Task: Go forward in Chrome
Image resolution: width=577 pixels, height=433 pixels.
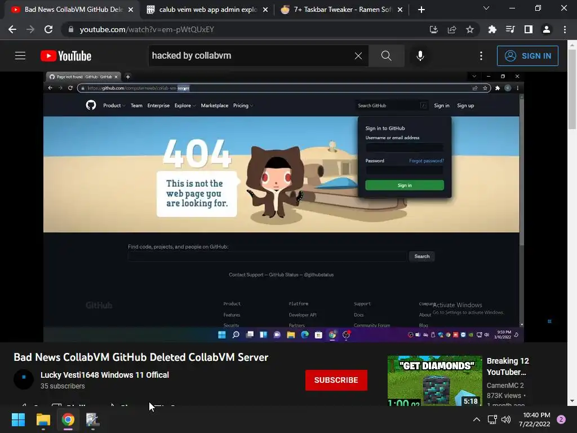Action: (x=30, y=29)
